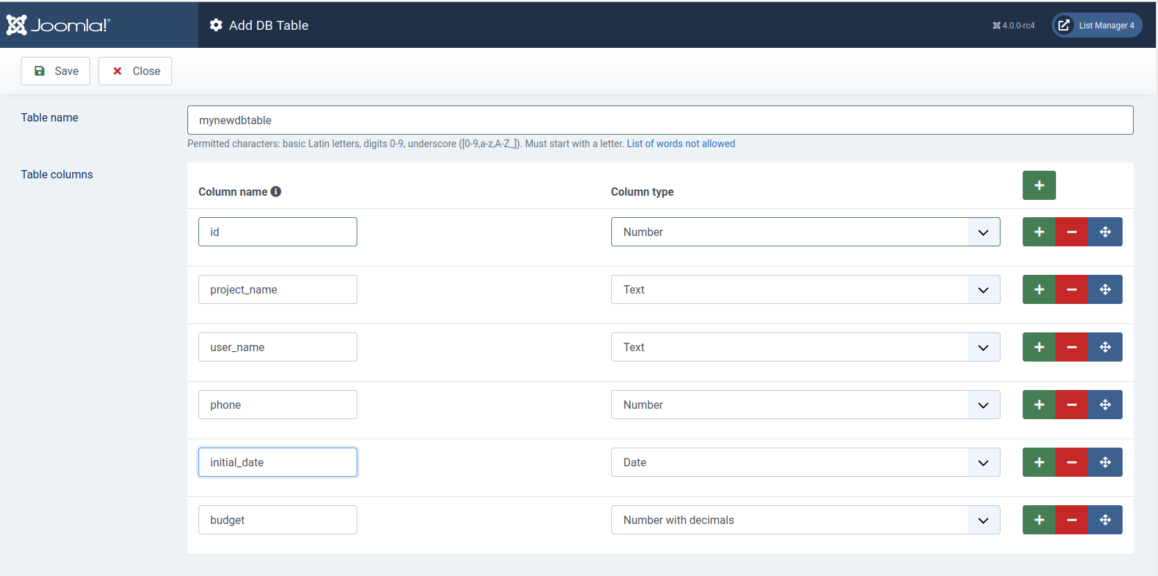Viewport: 1158px width, 576px height.
Task: Click the Column name info icon
Action: tap(275, 192)
